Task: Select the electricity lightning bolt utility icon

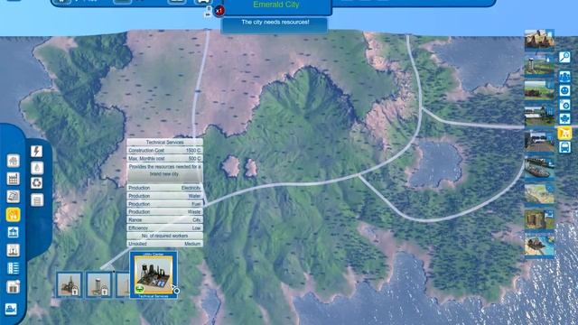Action: (36, 151)
